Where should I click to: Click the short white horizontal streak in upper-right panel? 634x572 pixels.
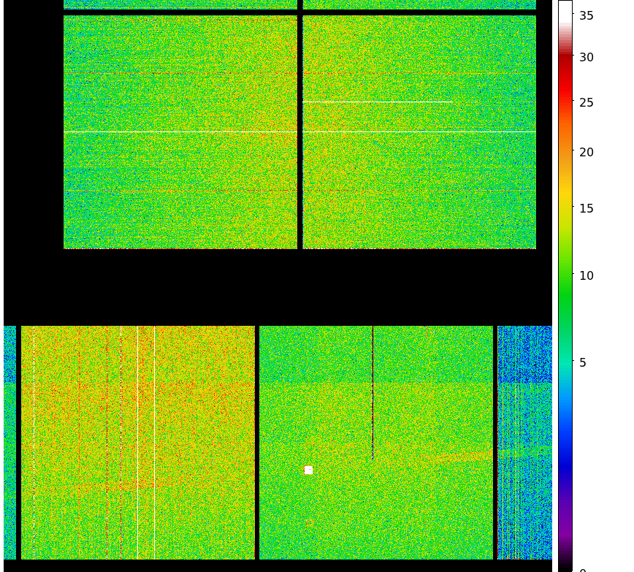pos(376,102)
